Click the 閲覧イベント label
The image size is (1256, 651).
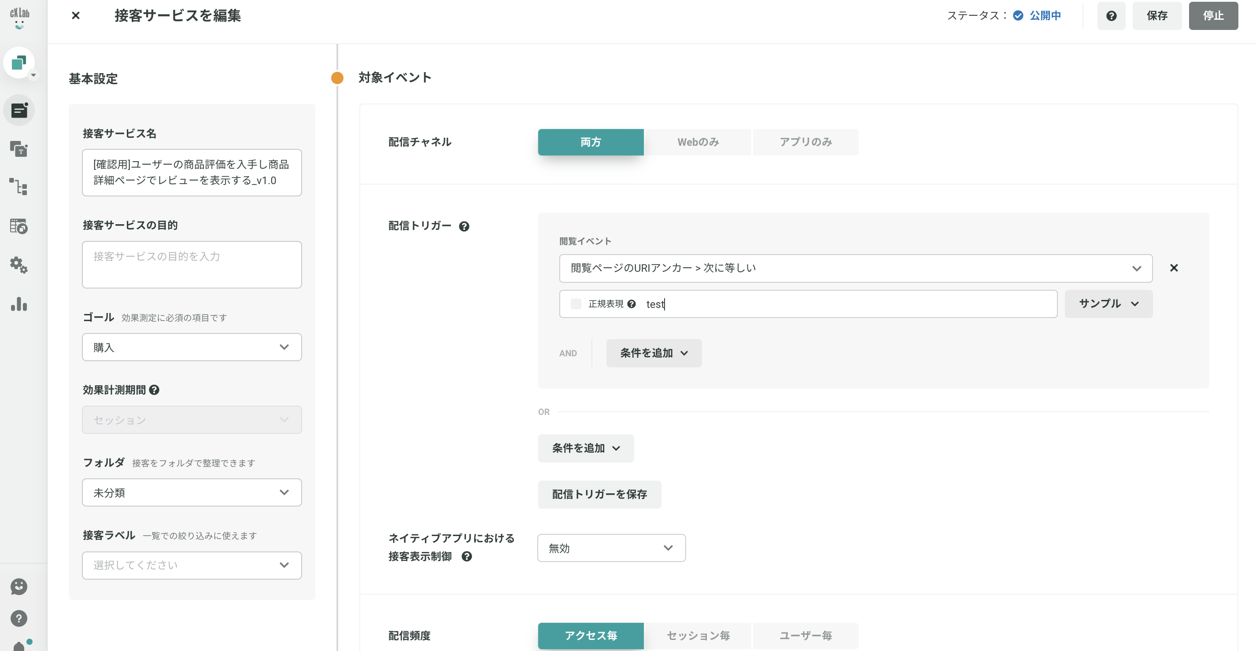585,241
